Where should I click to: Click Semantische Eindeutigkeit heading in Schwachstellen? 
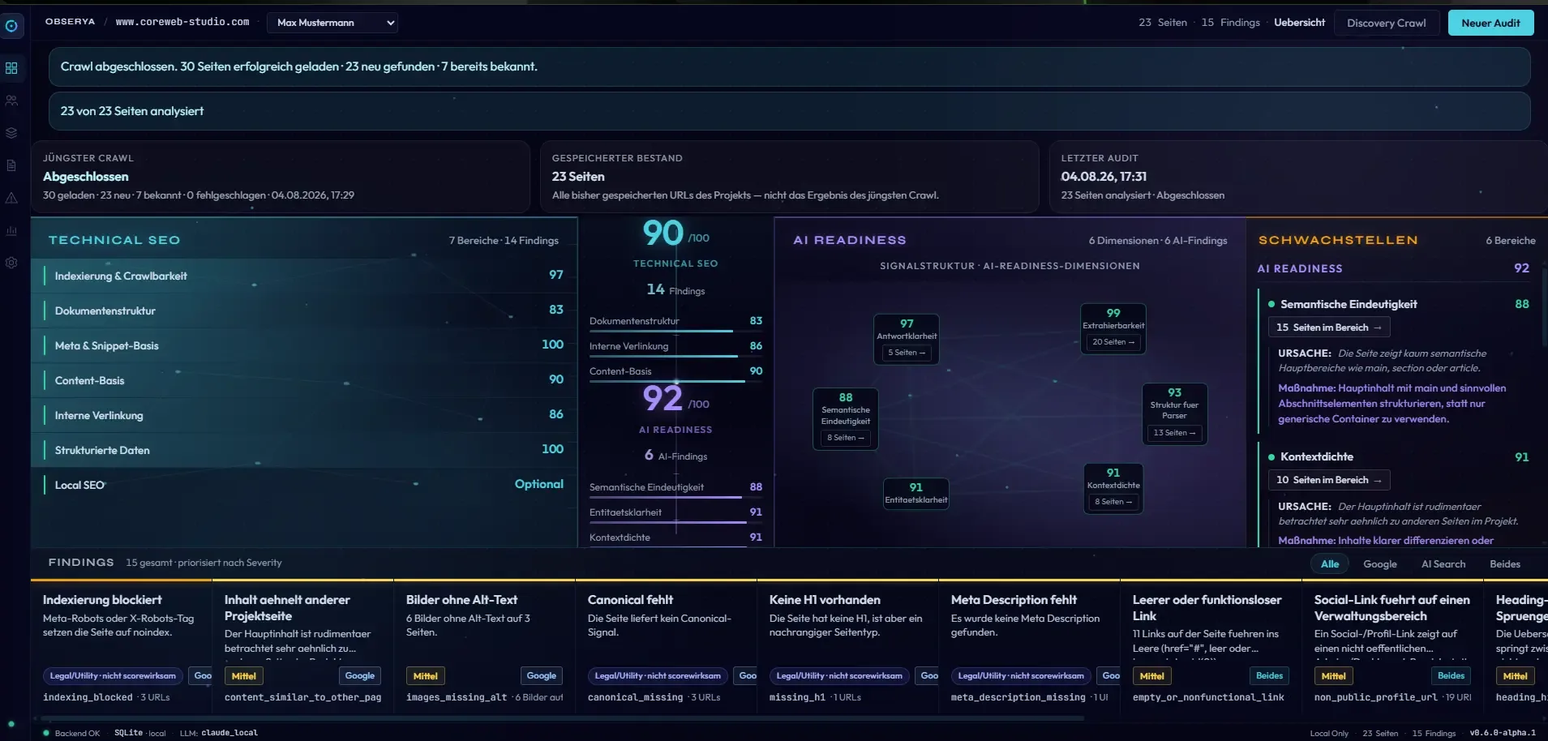pos(1349,304)
